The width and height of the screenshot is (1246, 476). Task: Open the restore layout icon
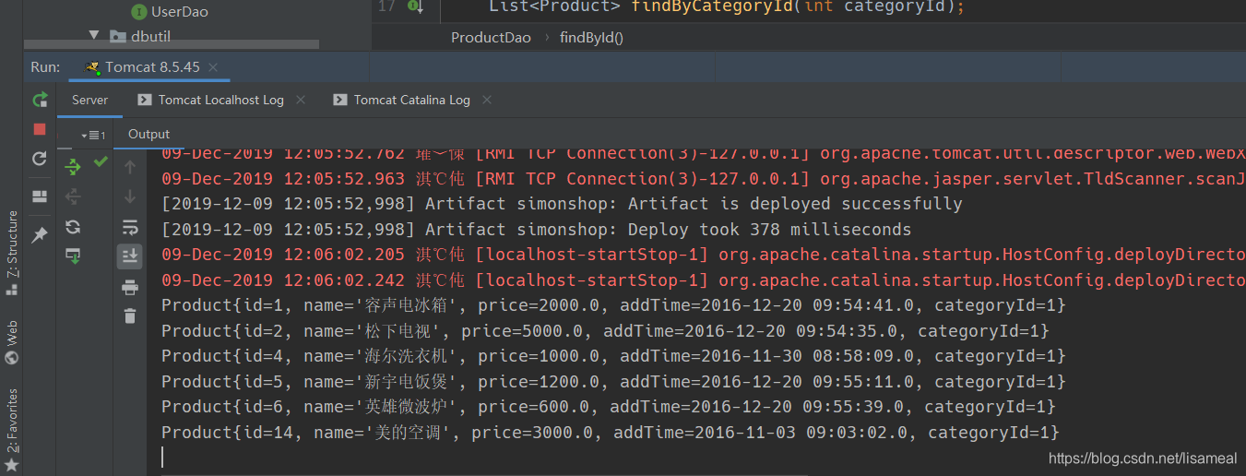[x=40, y=196]
